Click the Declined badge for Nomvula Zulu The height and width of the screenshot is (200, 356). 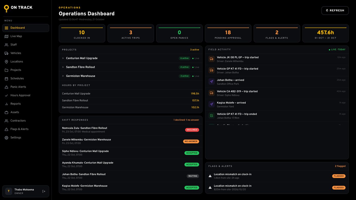[x=192, y=130]
